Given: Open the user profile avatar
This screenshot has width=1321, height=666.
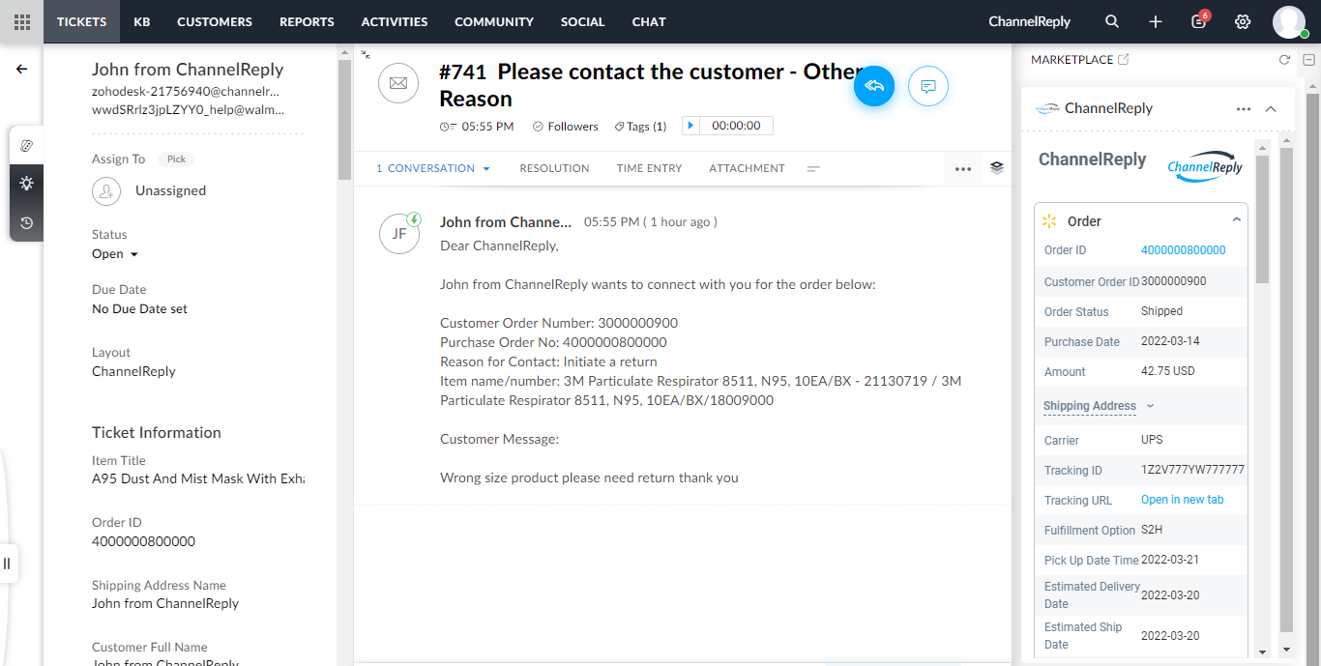Looking at the screenshot, I should coord(1289,21).
